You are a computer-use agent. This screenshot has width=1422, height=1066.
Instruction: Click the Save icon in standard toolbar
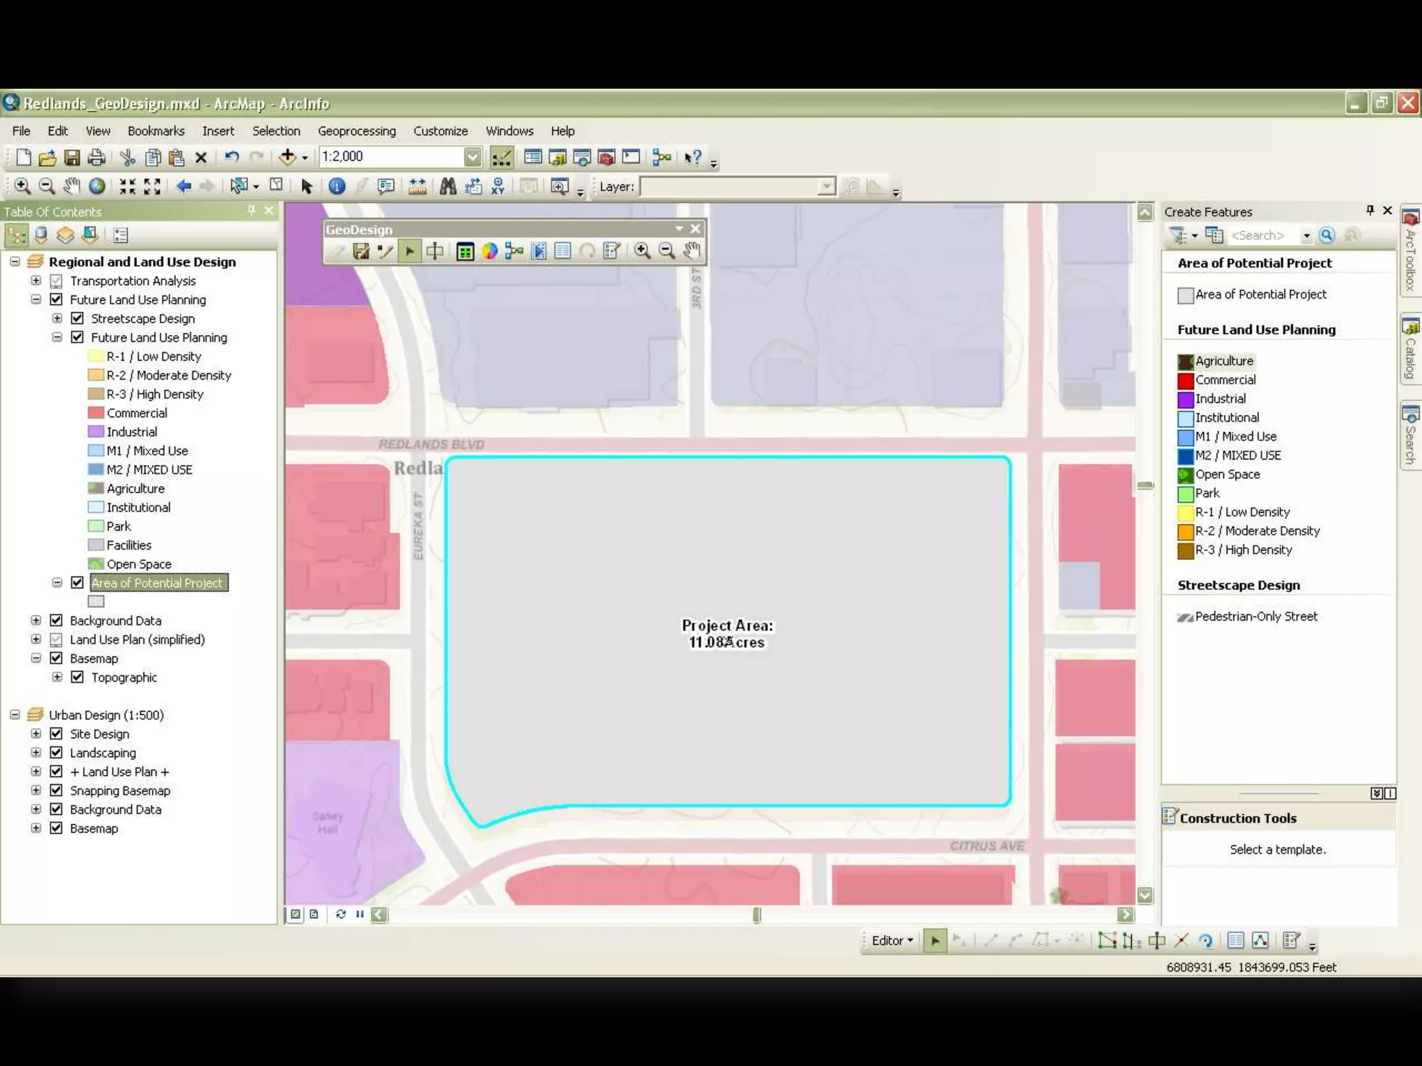click(72, 158)
